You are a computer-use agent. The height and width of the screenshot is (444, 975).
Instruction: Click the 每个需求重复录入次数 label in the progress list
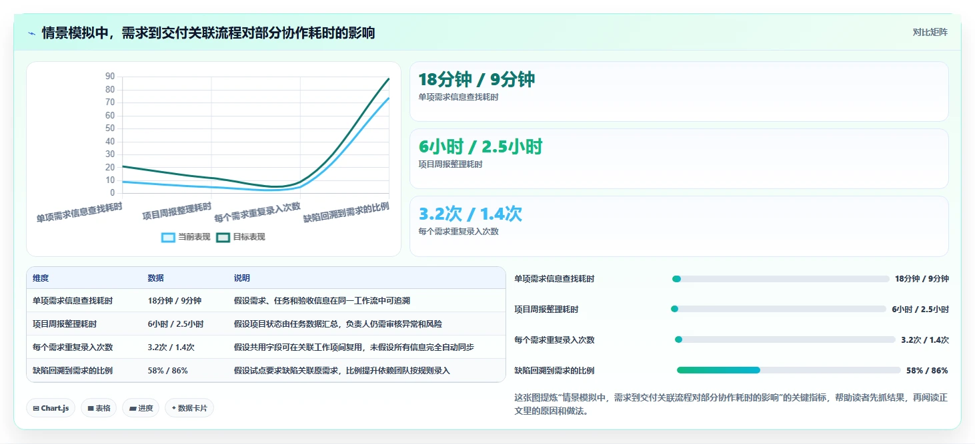[x=554, y=339]
